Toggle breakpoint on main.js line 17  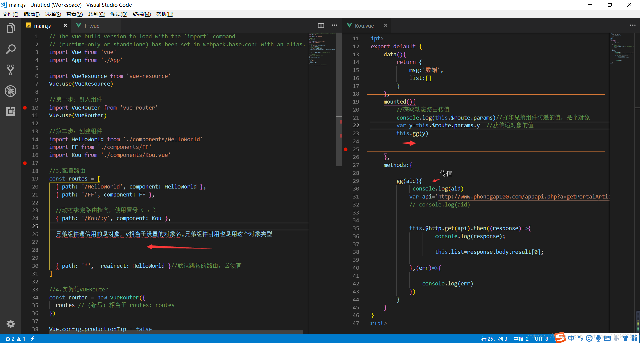pos(25,163)
